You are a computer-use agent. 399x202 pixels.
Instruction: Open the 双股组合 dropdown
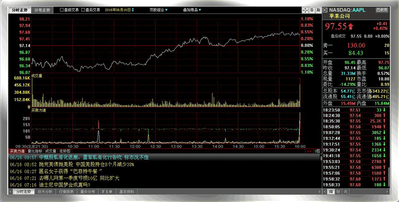pos(158,10)
